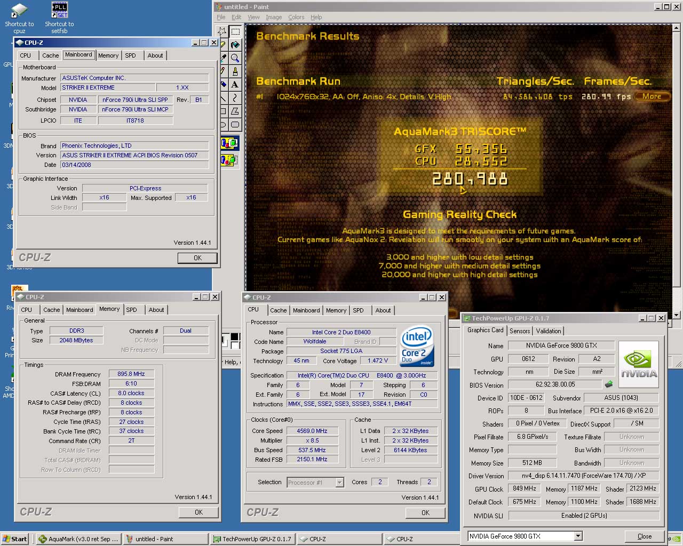
Task: Click the GPU Name field NVIDIA GeForce 9800 GTX
Action: click(561, 346)
